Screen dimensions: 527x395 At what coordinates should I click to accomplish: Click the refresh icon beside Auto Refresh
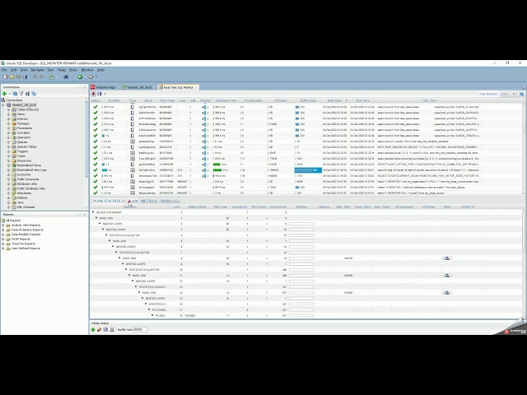click(521, 94)
